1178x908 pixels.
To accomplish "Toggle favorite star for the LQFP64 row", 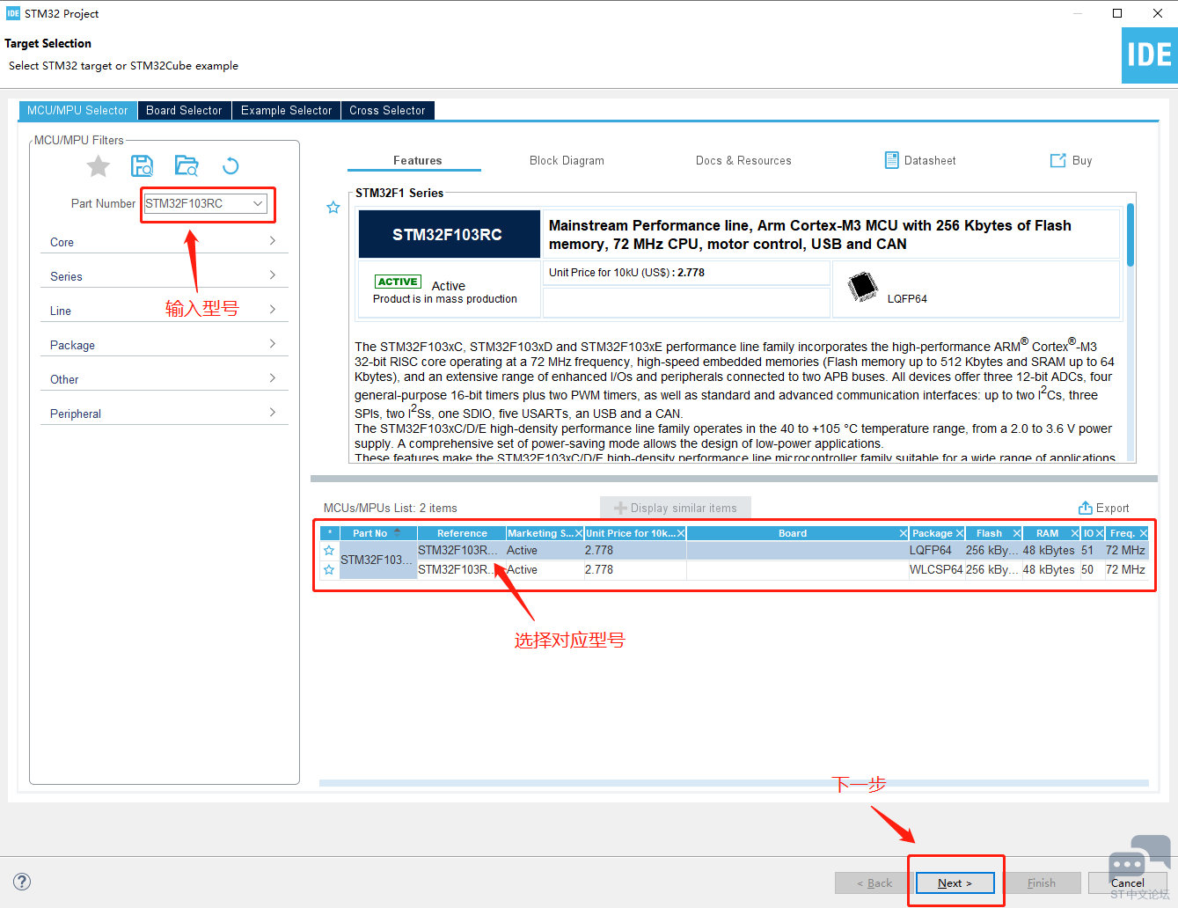I will coord(329,551).
